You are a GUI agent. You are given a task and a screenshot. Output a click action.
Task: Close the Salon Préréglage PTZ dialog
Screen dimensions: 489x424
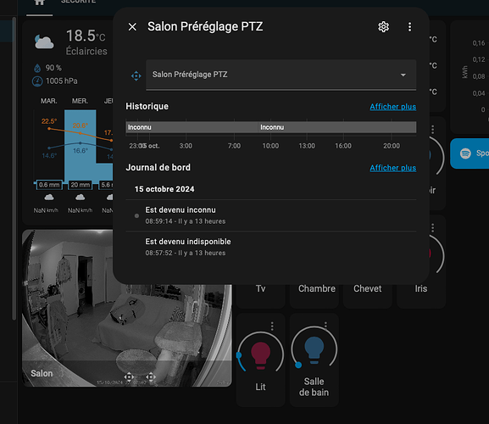(132, 27)
